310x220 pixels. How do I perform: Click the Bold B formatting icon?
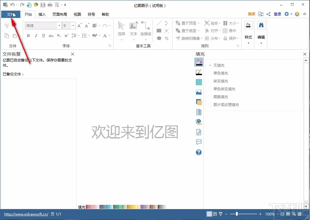click(x=29, y=35)
